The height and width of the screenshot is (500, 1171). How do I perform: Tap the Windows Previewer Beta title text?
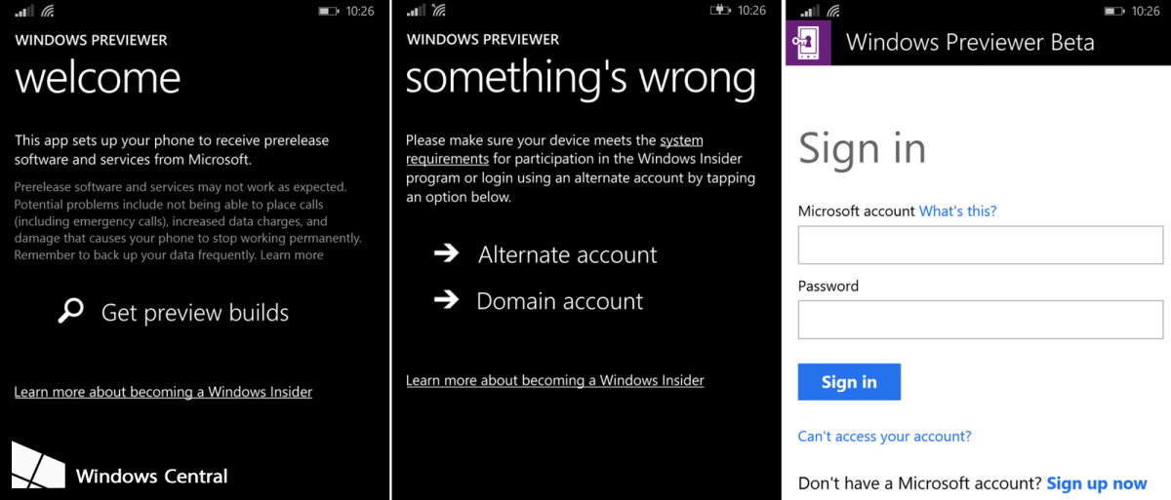tap(970, 42)
